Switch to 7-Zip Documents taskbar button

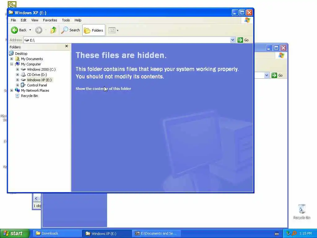tap(156, 233)
